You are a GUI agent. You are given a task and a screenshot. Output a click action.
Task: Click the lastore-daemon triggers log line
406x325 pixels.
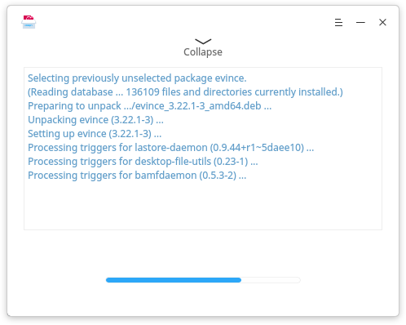click(x=170, y=148)
